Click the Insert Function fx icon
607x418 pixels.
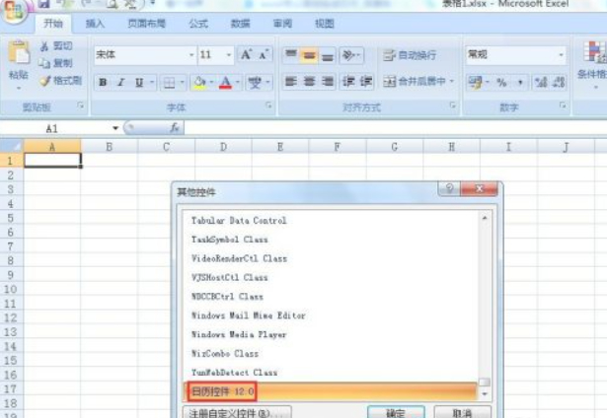pos(175,128)
